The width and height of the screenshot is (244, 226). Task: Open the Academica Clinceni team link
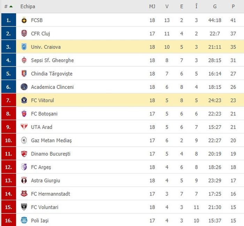(52, 87)
